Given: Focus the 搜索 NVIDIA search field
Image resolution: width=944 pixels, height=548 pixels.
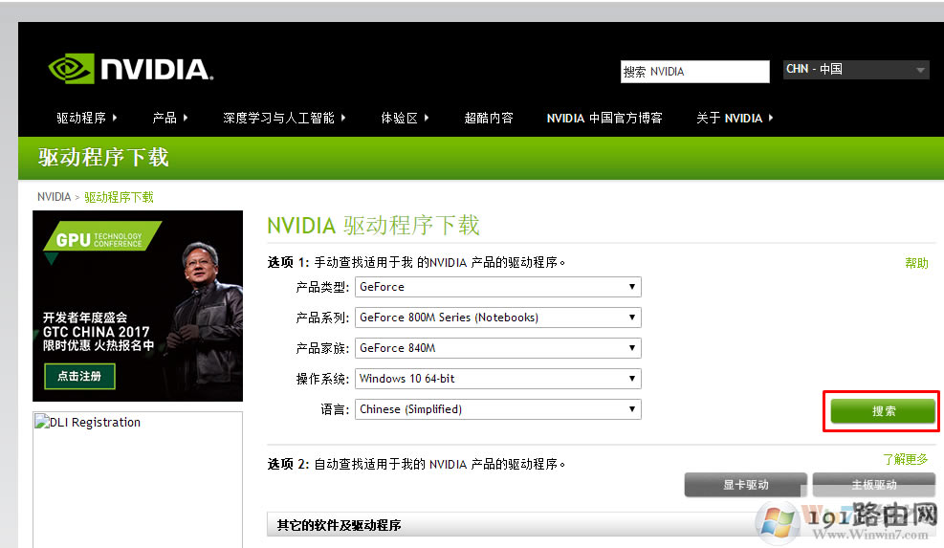Looking at the screenshot, I should point(694,72).
